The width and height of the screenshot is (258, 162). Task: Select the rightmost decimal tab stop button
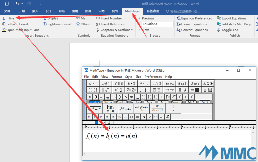tap(112, 122)
